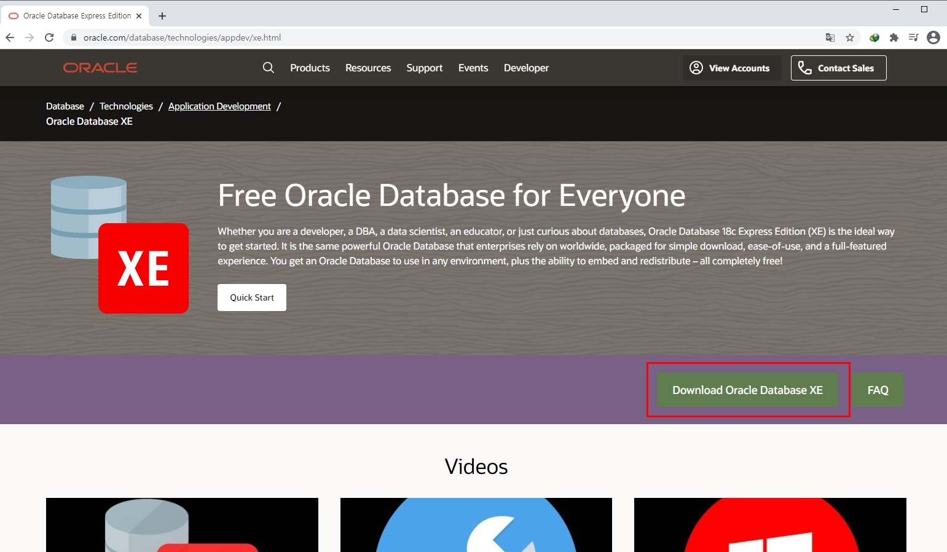Open the blue circle video thumbnail
The image size is (947, 552).
pos(476,525)
